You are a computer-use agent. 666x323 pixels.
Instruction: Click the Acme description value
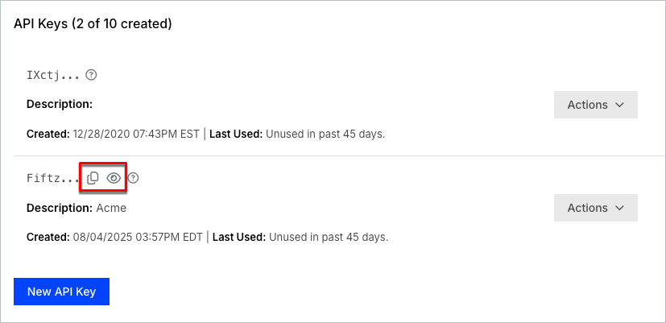(111, 208)
